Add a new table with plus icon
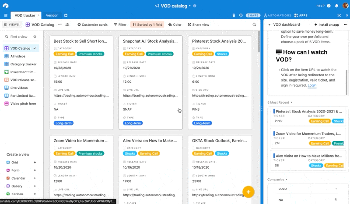Screen dimensions: 350x204 66,15
